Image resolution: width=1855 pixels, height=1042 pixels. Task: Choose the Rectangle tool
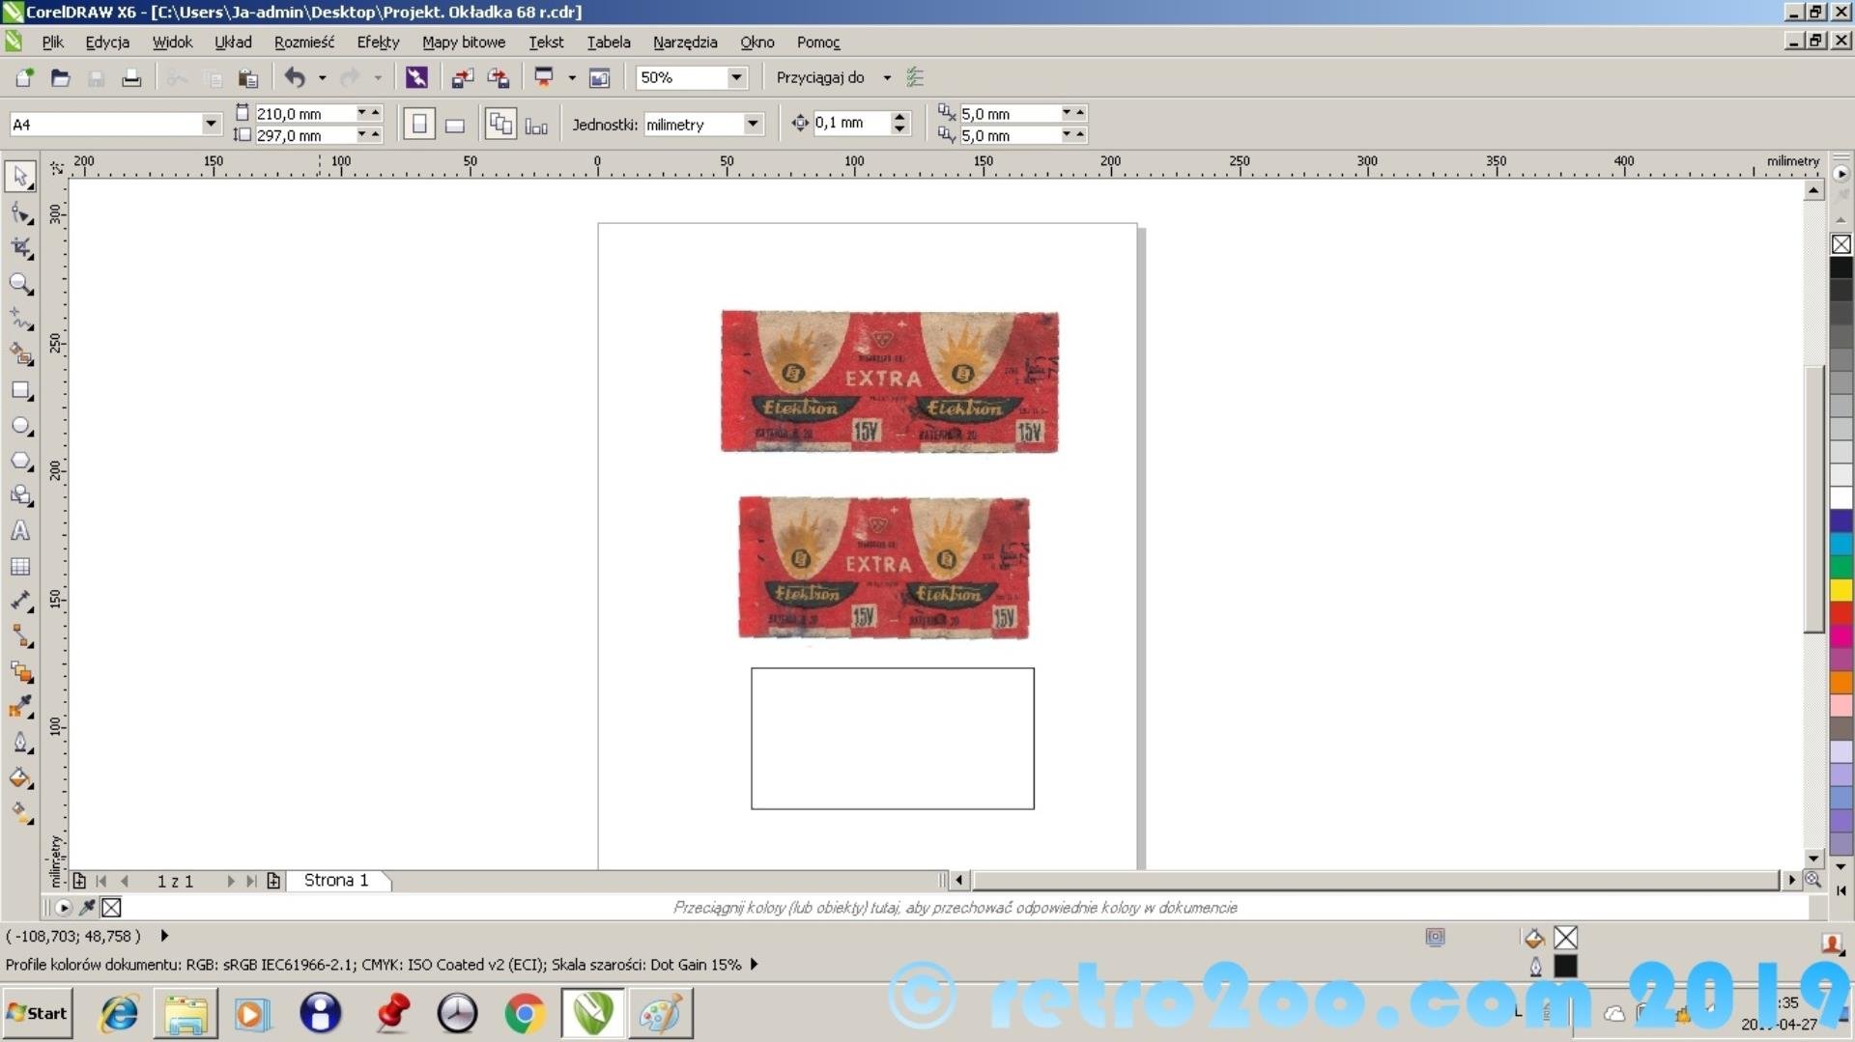point(20,390)
